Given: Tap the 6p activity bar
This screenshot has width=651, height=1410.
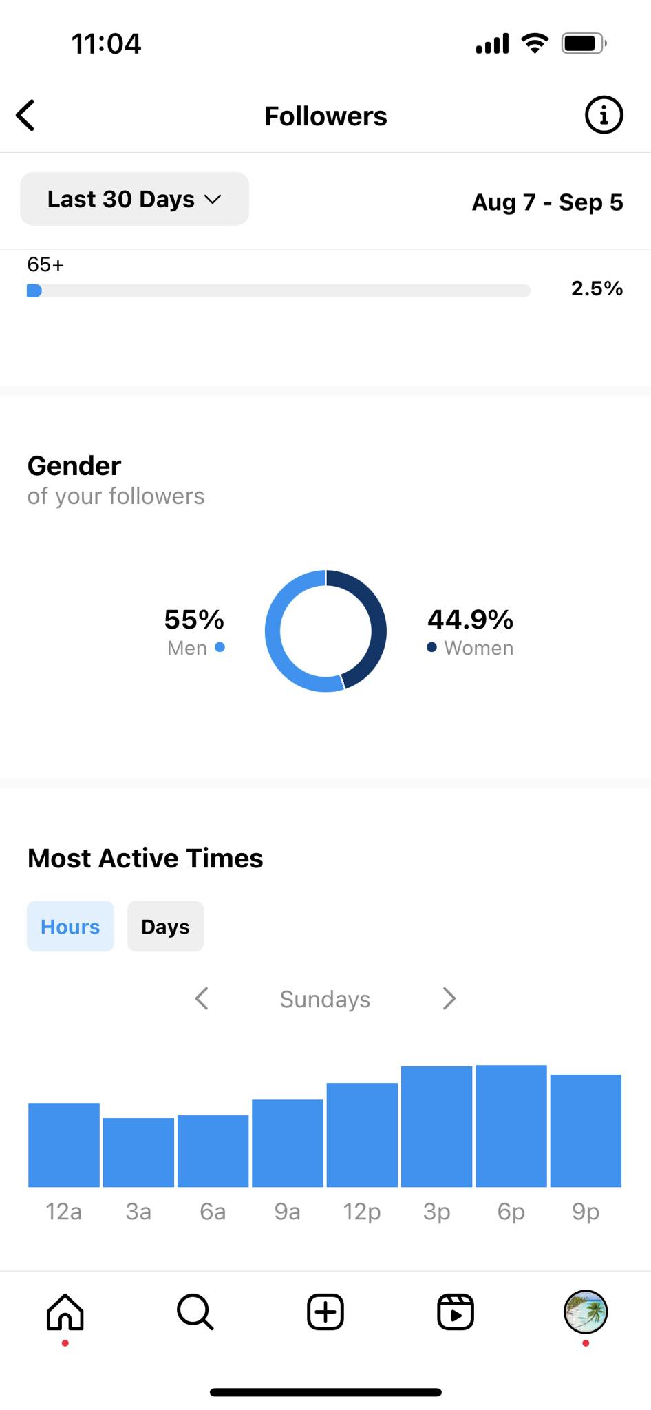Looking at the screenshot, I should tap(511, 1126).
